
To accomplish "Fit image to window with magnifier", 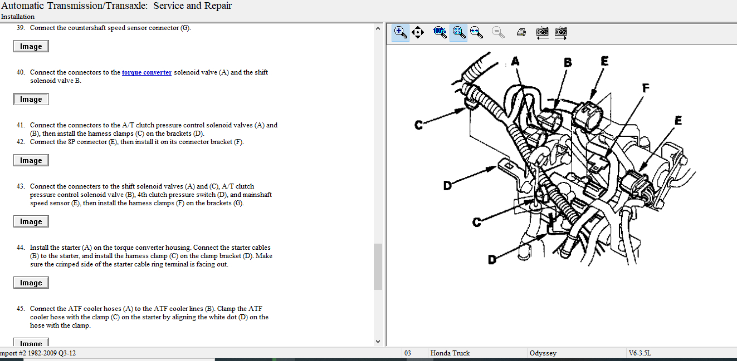I will (458, 32).
